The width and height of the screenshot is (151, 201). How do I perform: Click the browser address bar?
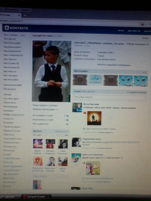click(69, 21)
